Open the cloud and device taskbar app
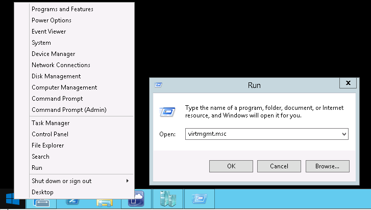Screen dimensions: 371x210 point(136,198)
